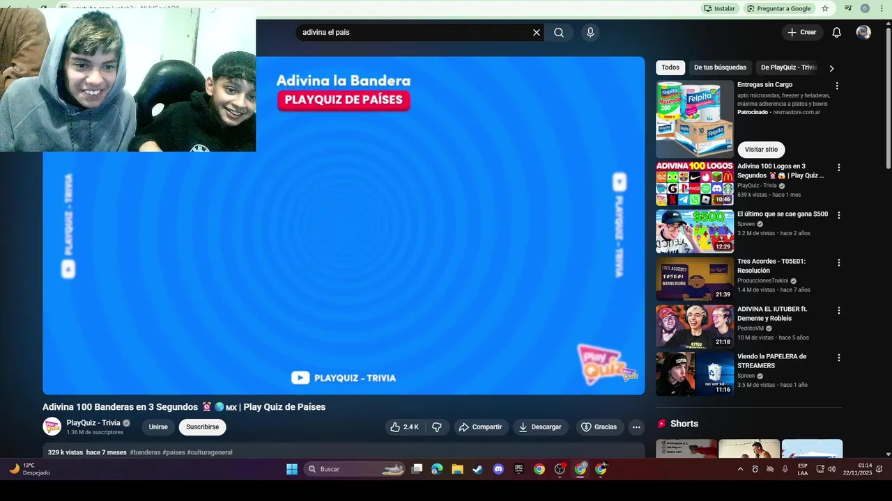This screenshot has width=892, height=501.
Task: Open Windows Start menu
Action: tap(292, 469)
